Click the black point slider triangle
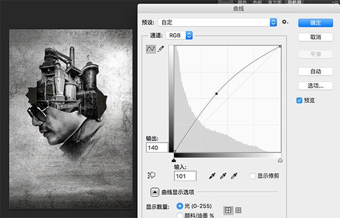This screenshot has height=218, width=340. click(174, 160)
